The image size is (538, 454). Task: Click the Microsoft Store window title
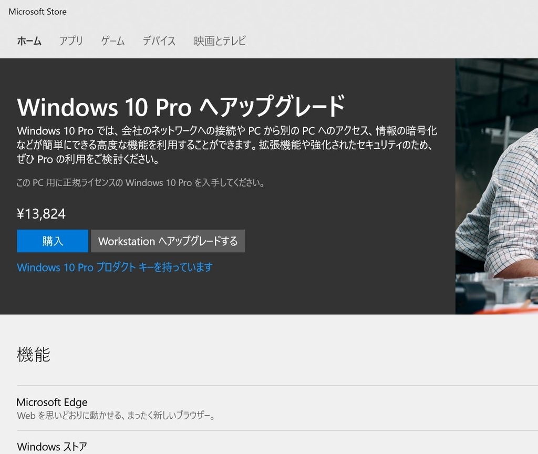pyautogui.click(x=38, y=12)
